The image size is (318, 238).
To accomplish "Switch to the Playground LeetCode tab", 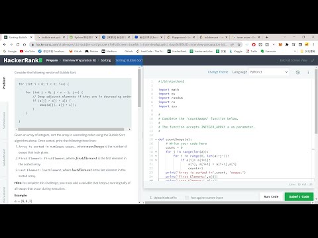I will [x=181, y=37].
